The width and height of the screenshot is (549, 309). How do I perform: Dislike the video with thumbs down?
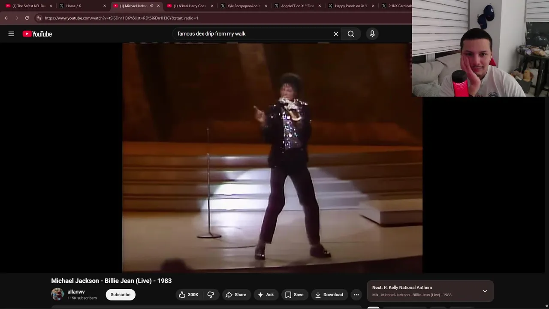(x=211, y=294)
